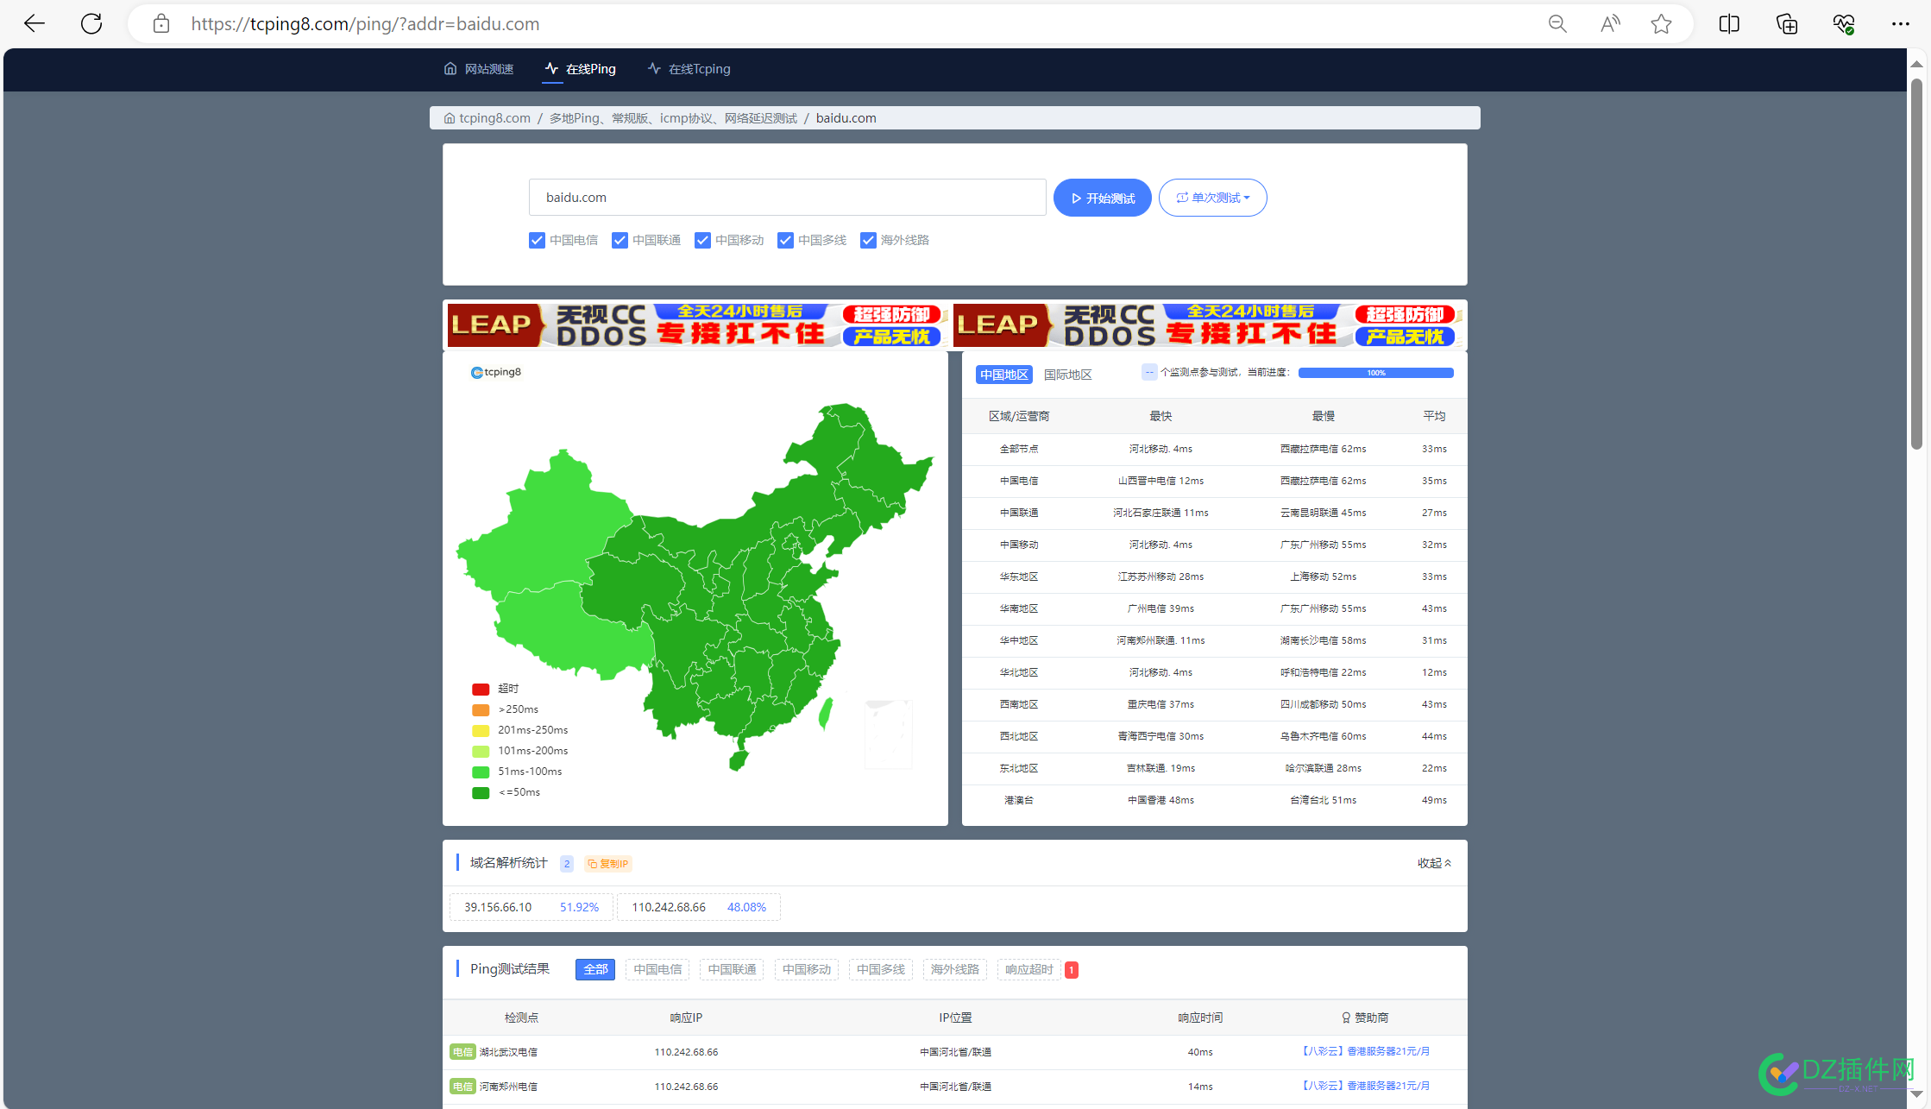Click 全部节点 row label
The width and height of the screenshot is (1931, 1109).
click(x=1019, y=449)
